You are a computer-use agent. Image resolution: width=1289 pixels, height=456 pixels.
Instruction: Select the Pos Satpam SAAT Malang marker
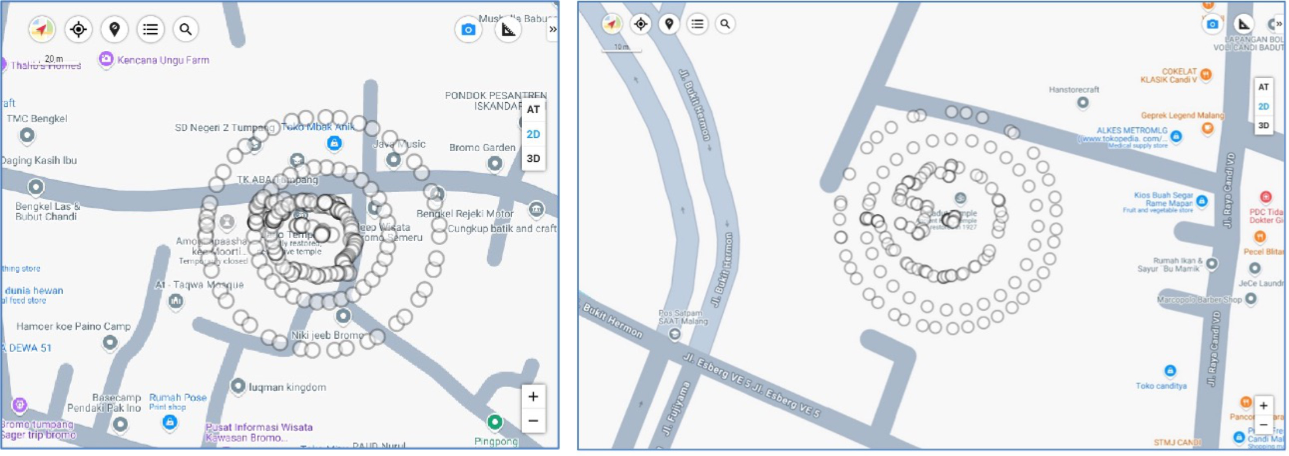675,334
